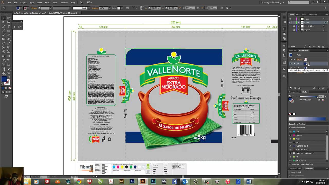
Task: Clear Appearance icon at Appearance panel bottom
Action: 314,88
